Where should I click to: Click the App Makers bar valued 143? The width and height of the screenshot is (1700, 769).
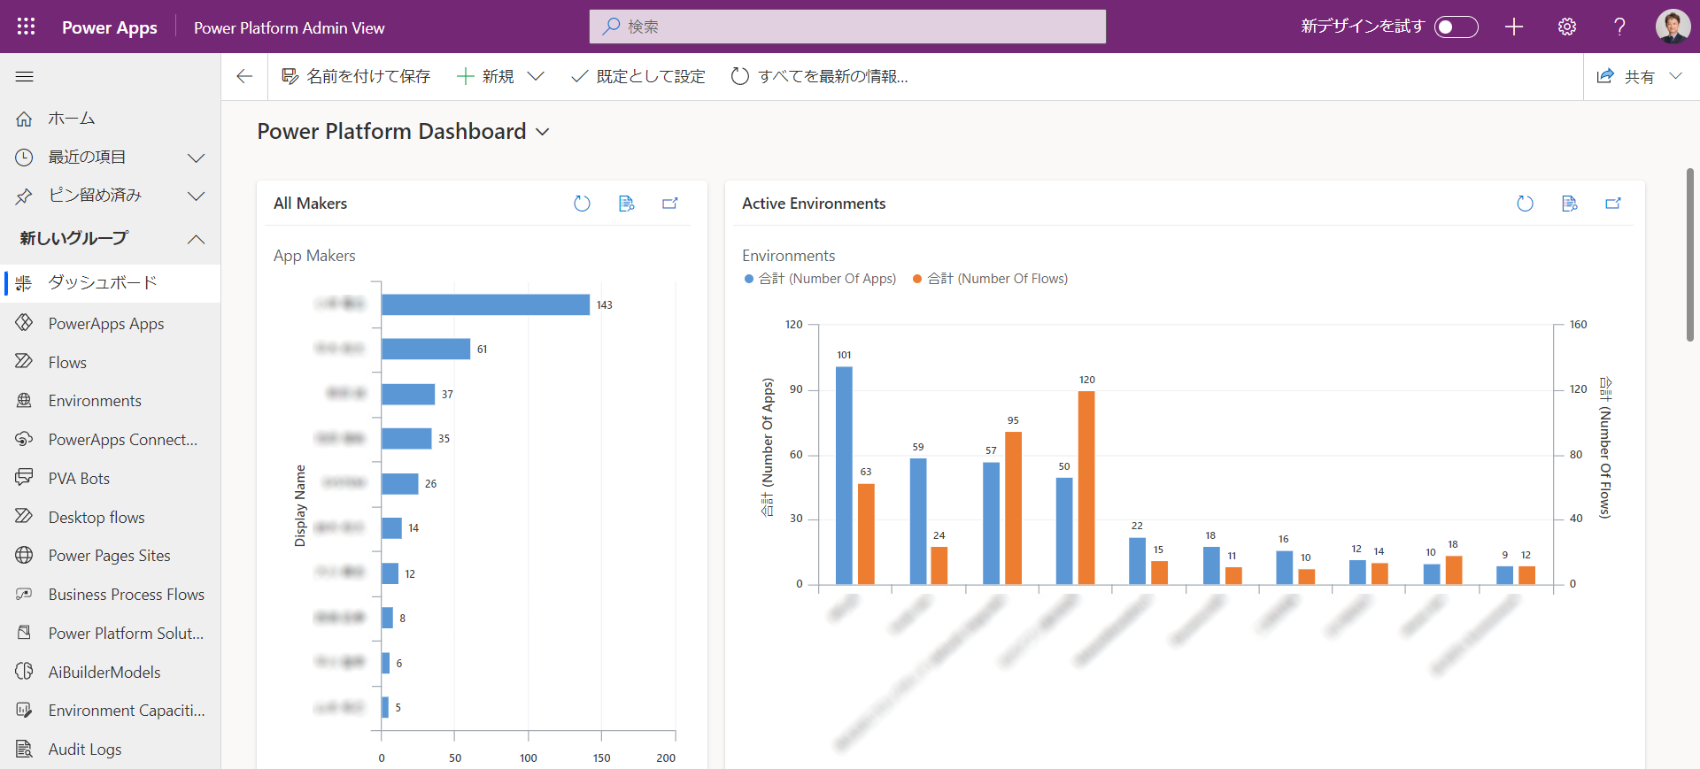coord(485,304)
